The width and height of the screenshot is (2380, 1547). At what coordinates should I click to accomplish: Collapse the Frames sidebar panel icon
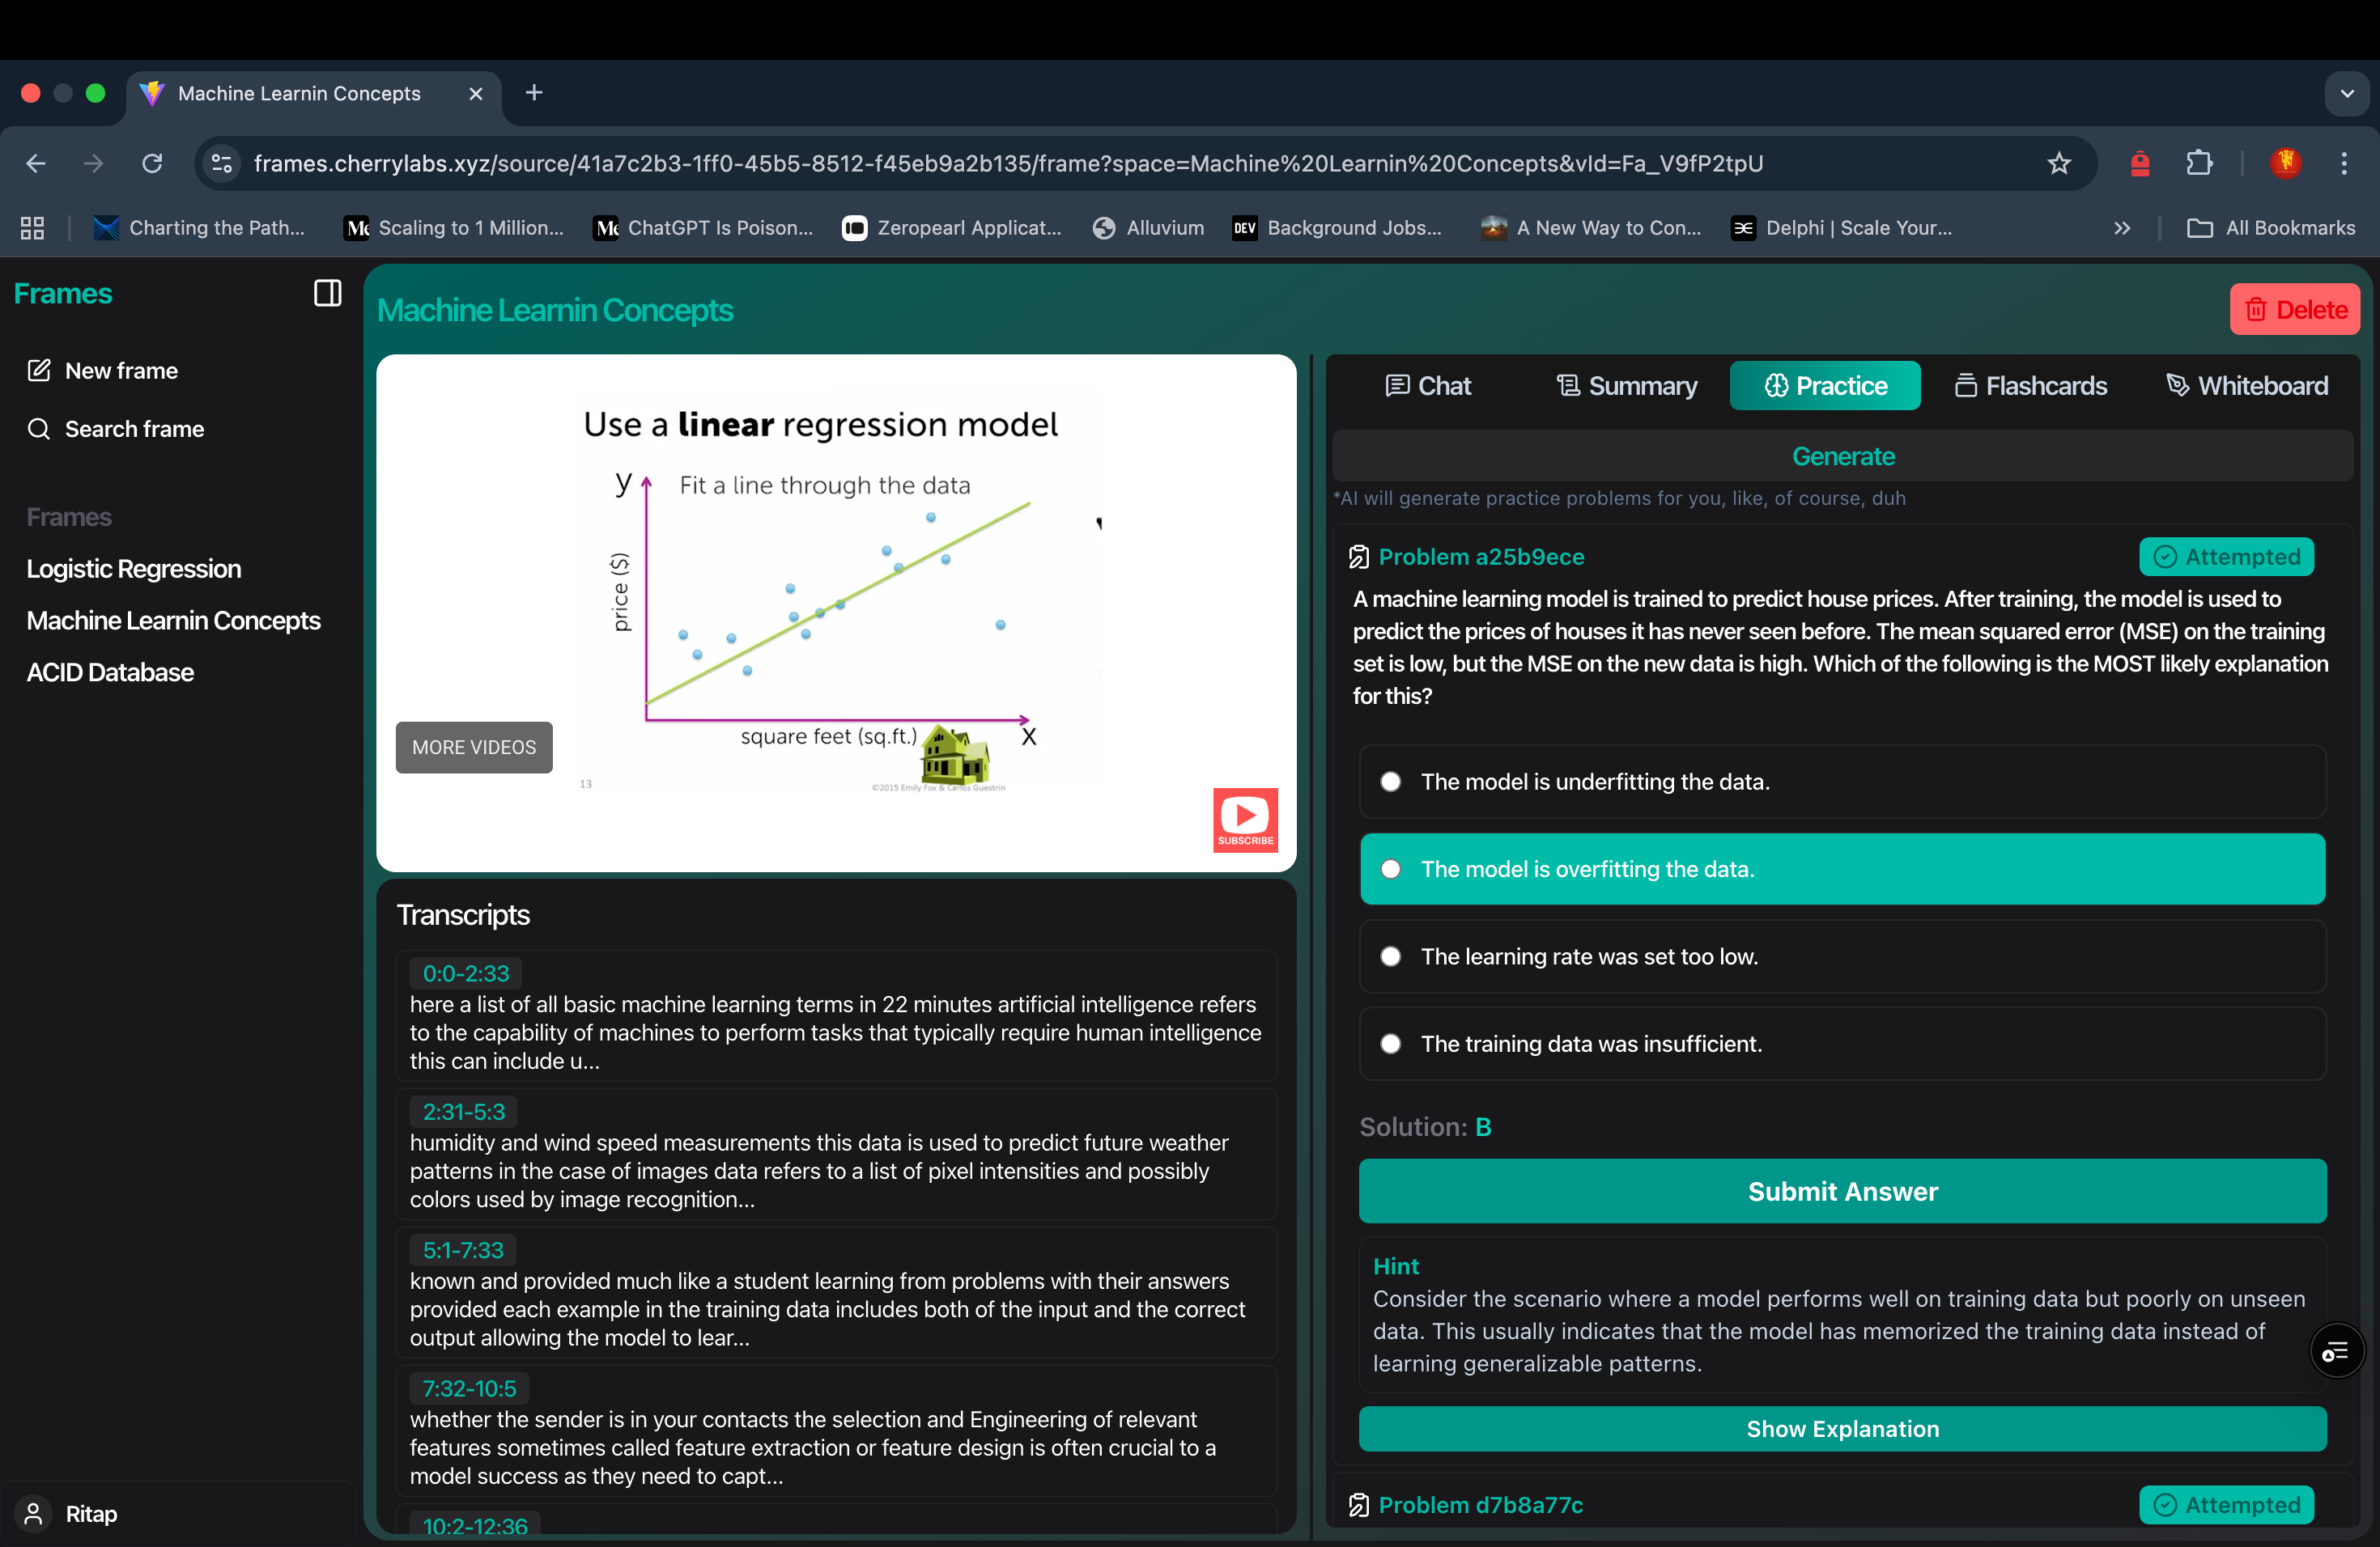point(327,293)
